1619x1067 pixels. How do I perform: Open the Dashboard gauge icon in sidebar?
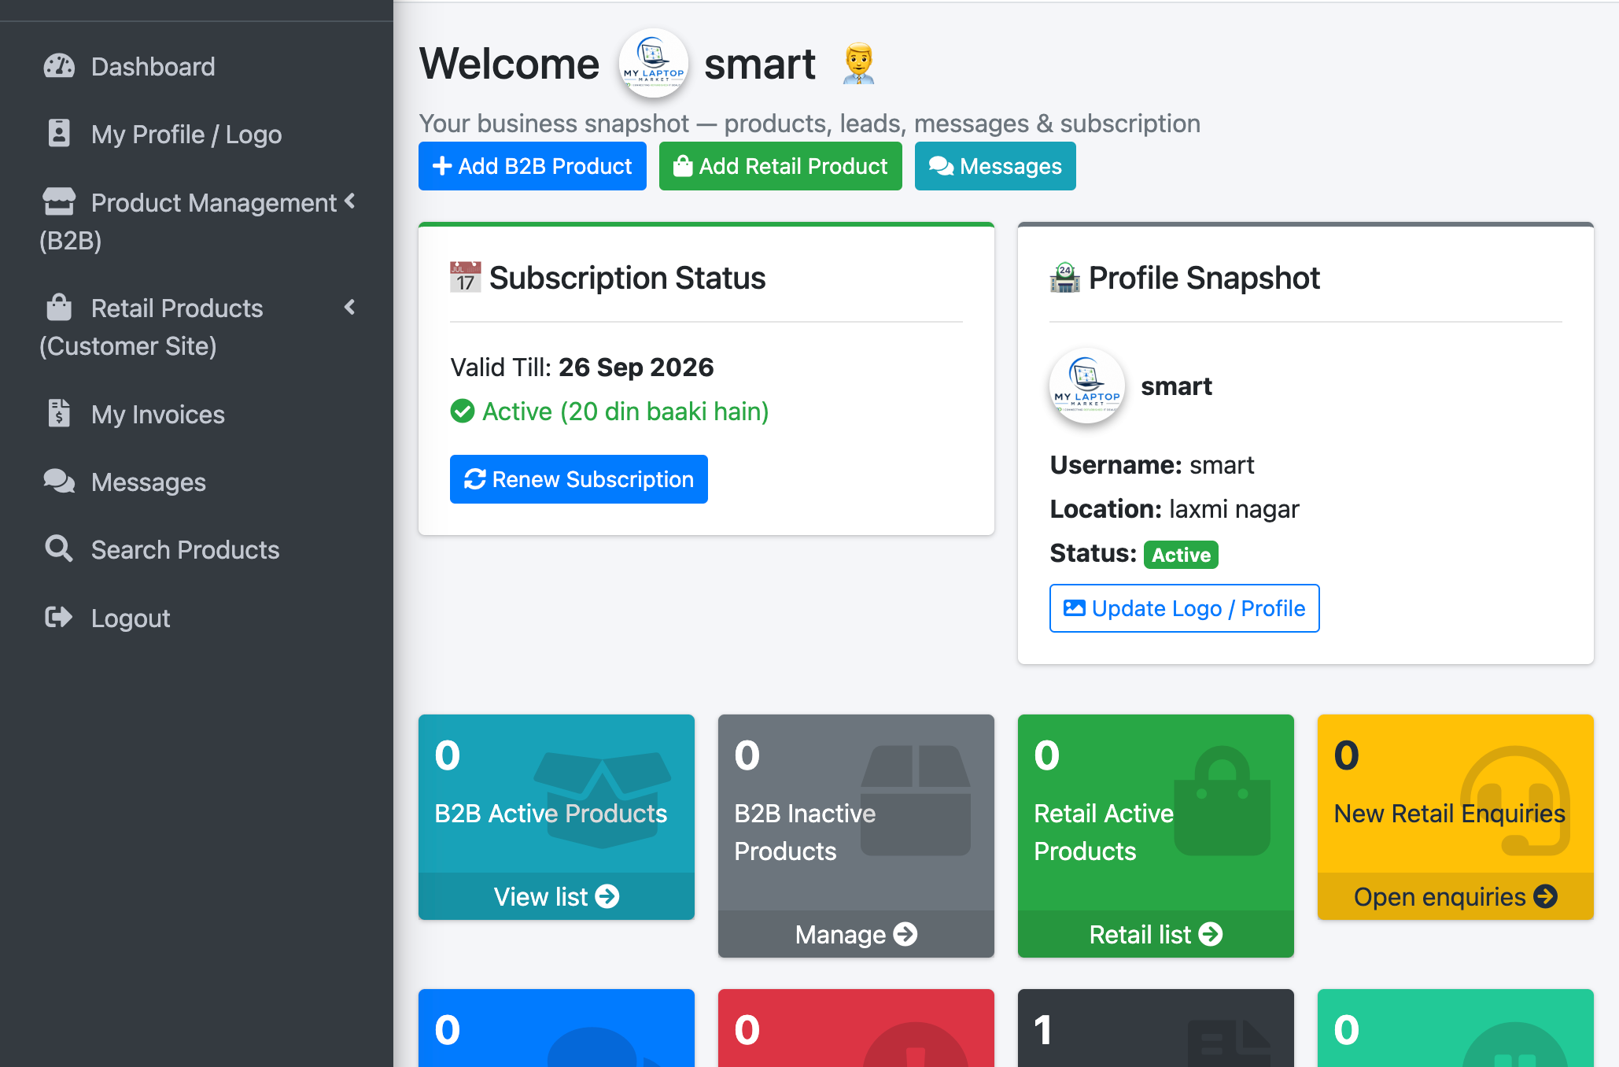pyautogui.click(x=59, y=66)
